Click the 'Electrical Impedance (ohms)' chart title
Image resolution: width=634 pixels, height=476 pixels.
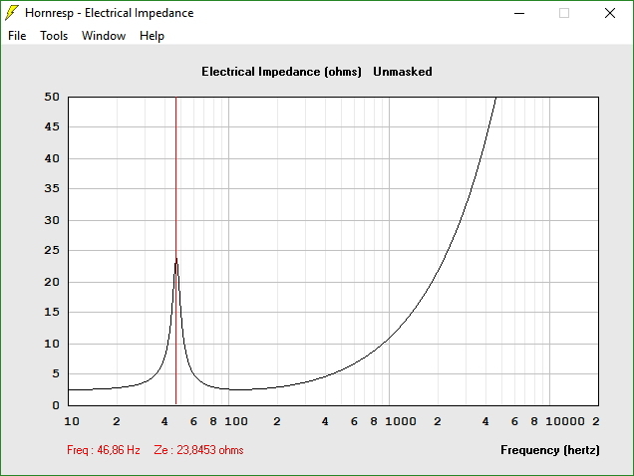[x=281, y=72]
